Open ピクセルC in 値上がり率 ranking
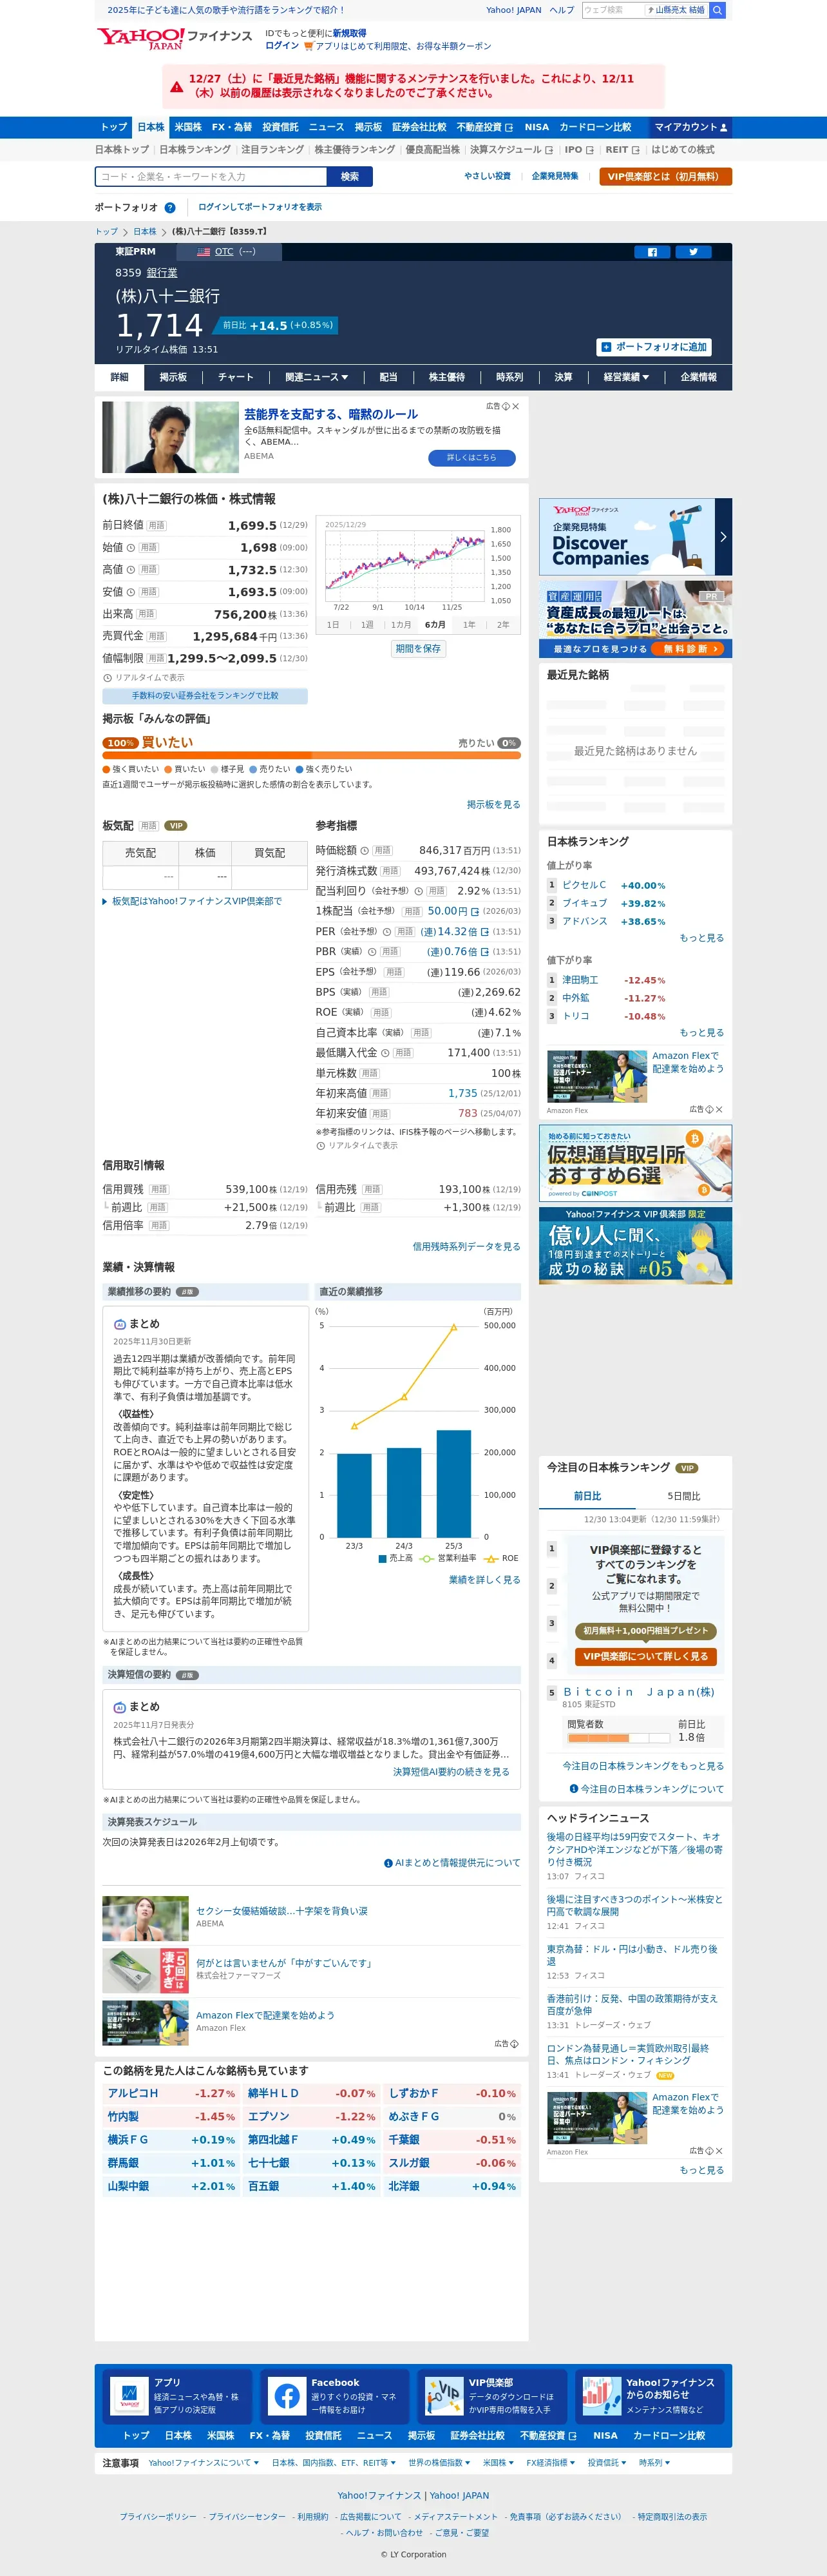Viewport: 827px width, 2576px height. pyautogui.click(x=584, y=885)
